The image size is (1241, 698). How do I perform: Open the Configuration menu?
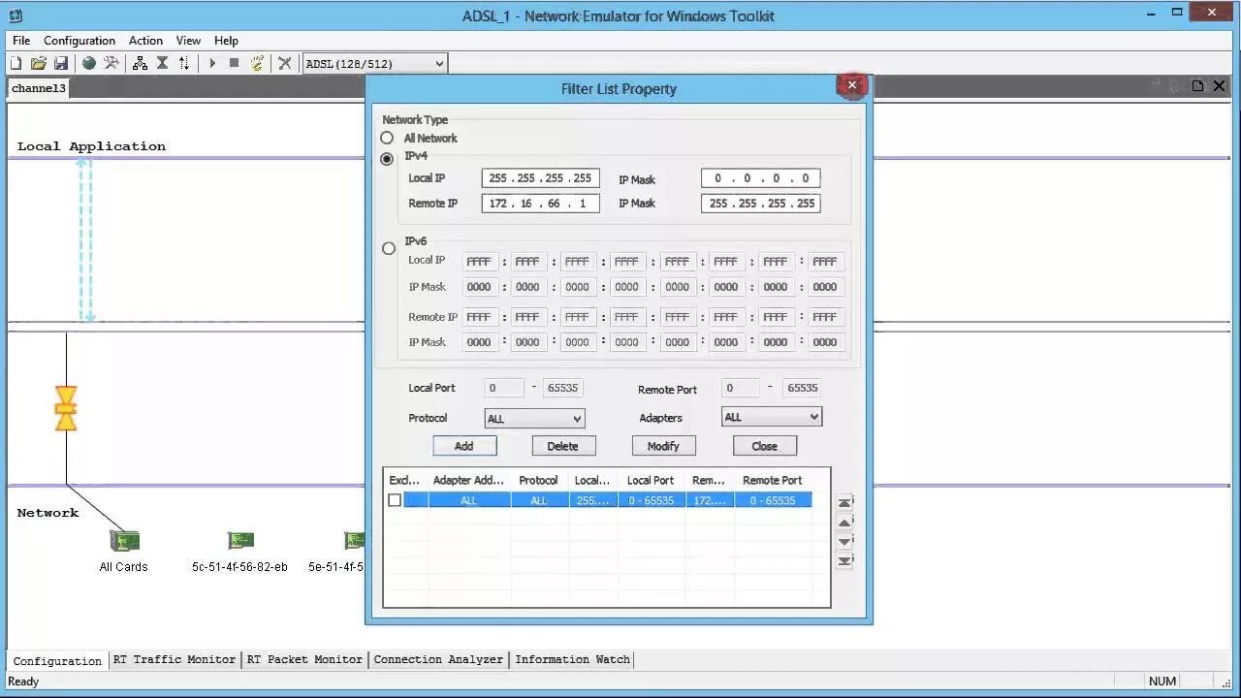pos(80,41)
